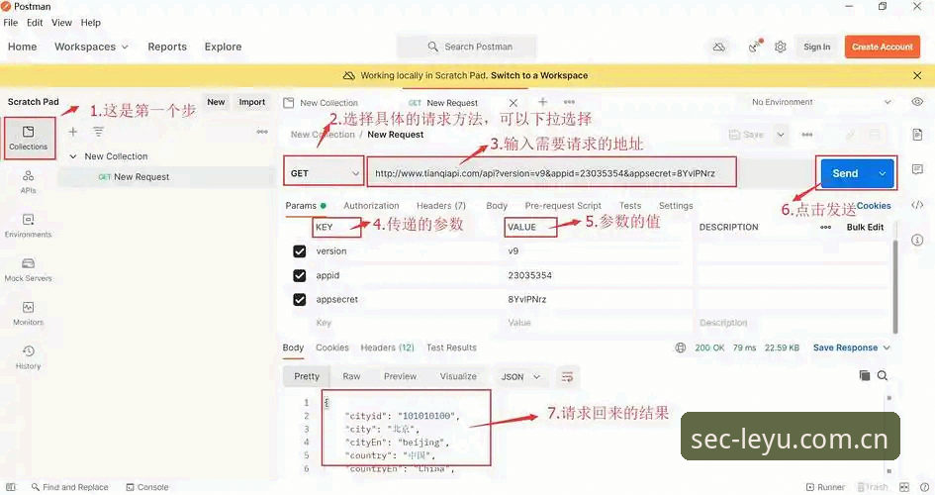Uncheck the appsecret parameter checkbox

tap(300, 299)
